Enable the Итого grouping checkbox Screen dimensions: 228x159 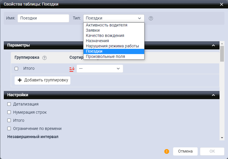point(17,69)
